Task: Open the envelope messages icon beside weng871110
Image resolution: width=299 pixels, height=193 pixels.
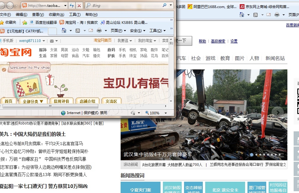Action: tap(52, 41)
